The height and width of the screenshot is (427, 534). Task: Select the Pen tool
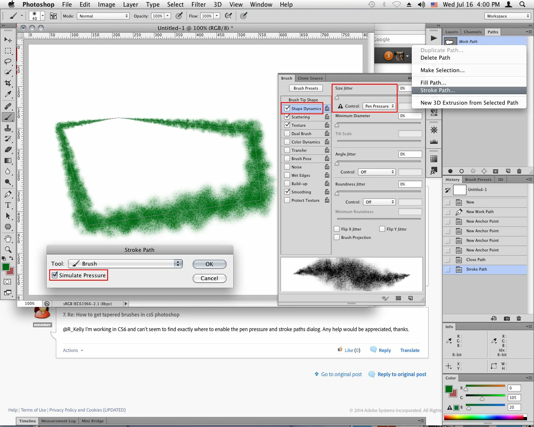[8, 194]
